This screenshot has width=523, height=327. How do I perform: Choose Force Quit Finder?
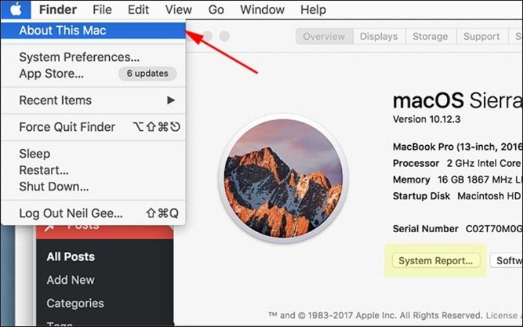93,127
